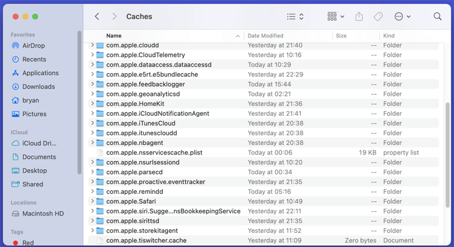Open Desktop in the sidebar
This screenshot has width=454, height=247.
(30, 170)
